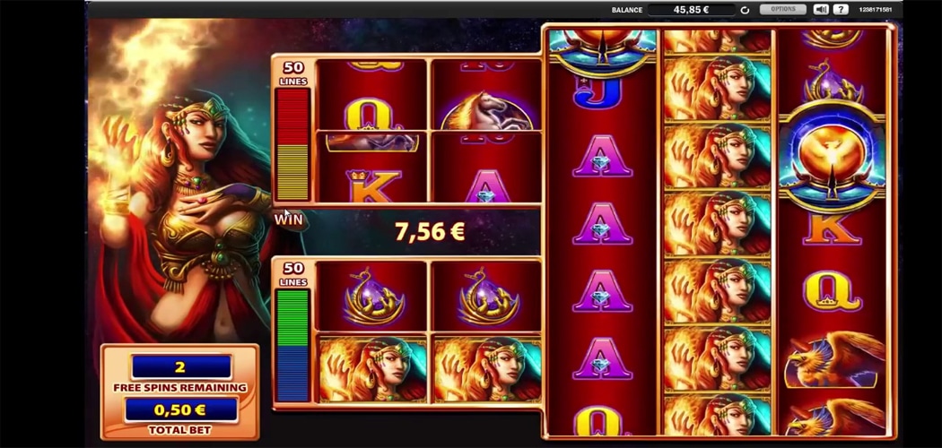
Task: Open the question mark help icon
Action: (x=842, y=10)
